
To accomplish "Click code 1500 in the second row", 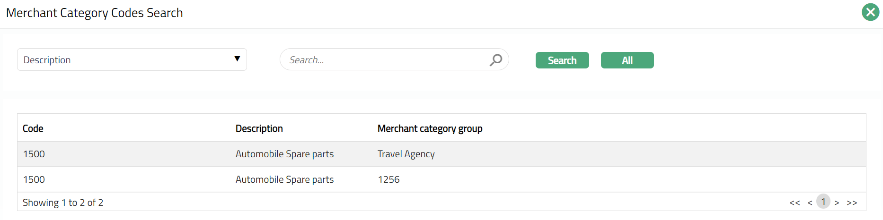I will point(34,179).
